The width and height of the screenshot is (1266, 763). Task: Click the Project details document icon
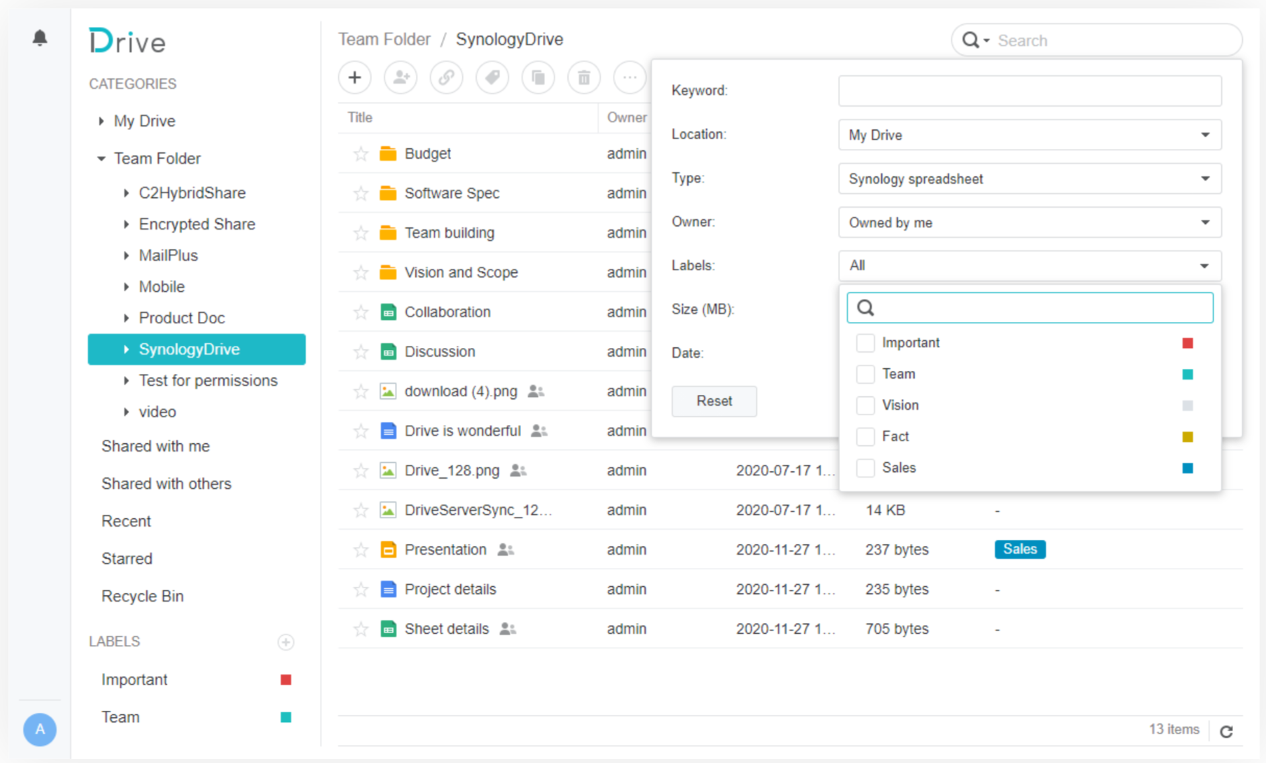pyautogui.click(x=388, y=589)
